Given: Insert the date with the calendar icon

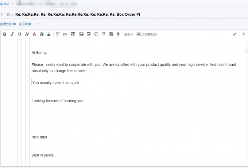Looking at the screenshot, I should pyautogui.click(x=111, y=34).
